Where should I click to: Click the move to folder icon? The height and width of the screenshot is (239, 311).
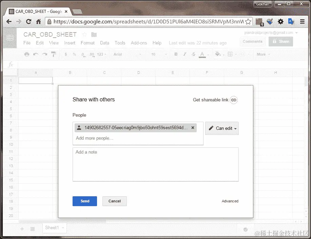point(94,35)
